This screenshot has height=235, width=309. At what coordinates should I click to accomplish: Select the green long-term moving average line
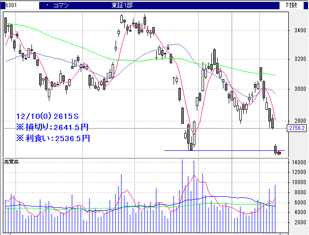[x=145, y=59]
